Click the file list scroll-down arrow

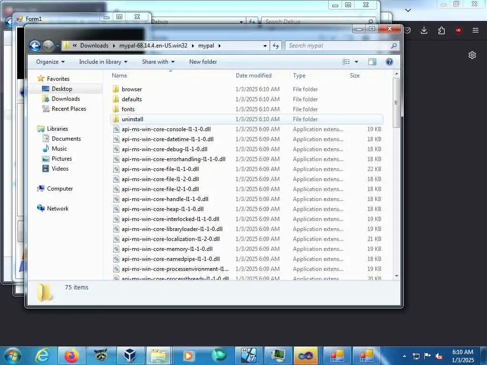396,276
